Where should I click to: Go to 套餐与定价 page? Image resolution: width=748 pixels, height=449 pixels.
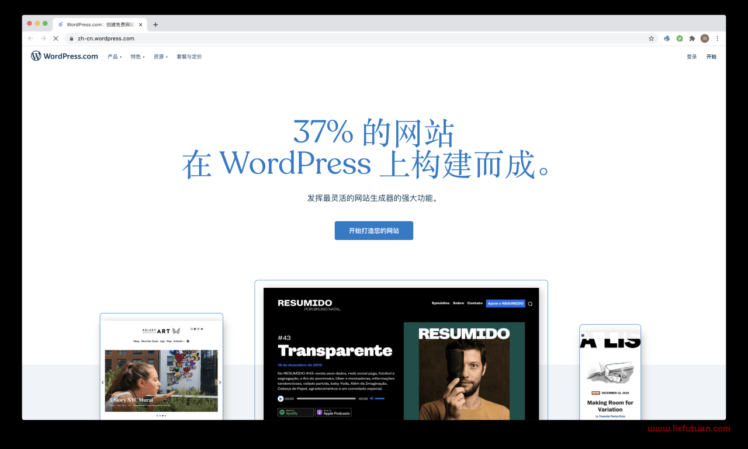coord(189,57)
